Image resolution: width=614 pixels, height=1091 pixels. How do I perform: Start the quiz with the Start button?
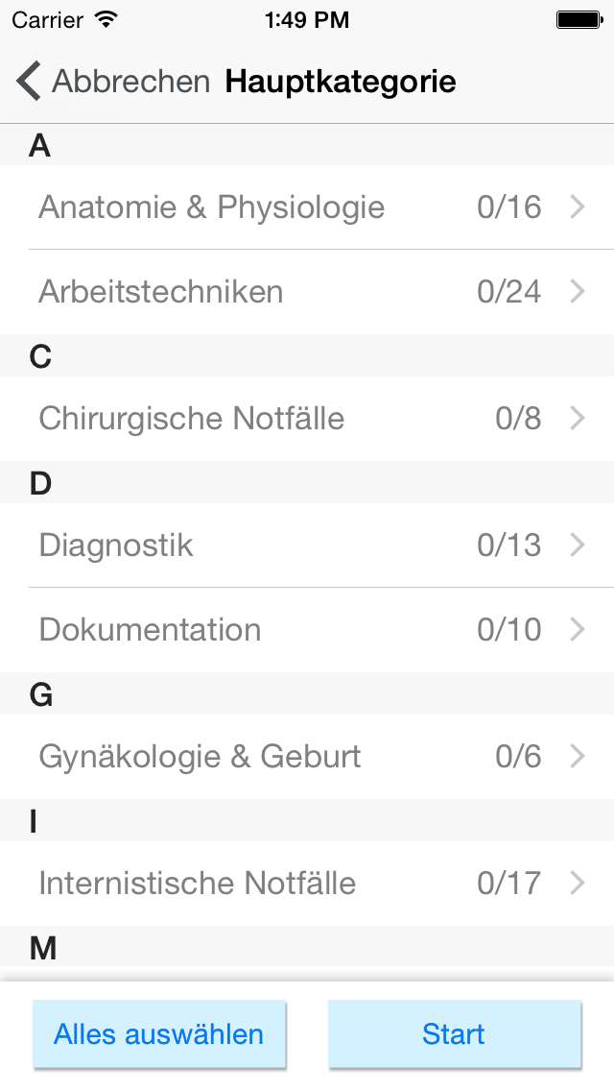tap(454, 1034)
